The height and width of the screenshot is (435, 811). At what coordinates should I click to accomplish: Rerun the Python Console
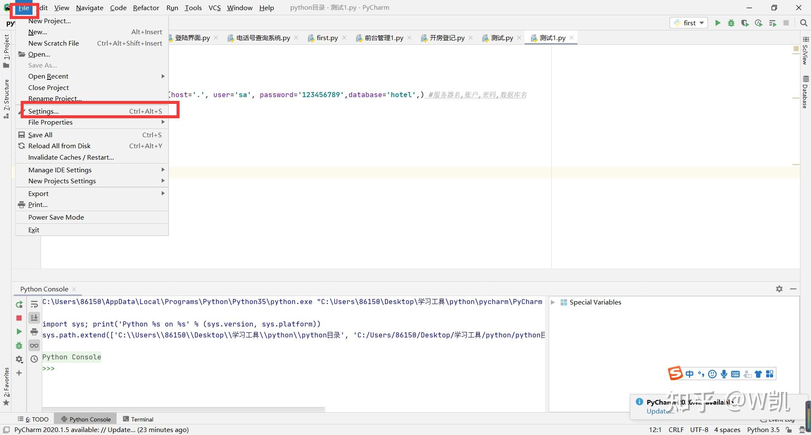[19, 304]
